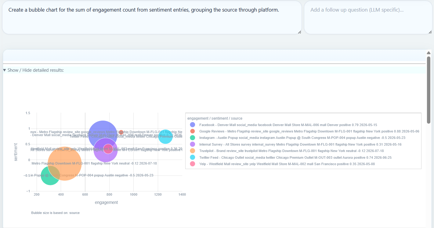Click the resize handle of the follow up box
Screen dimensions: 434x228
point(430,32)
